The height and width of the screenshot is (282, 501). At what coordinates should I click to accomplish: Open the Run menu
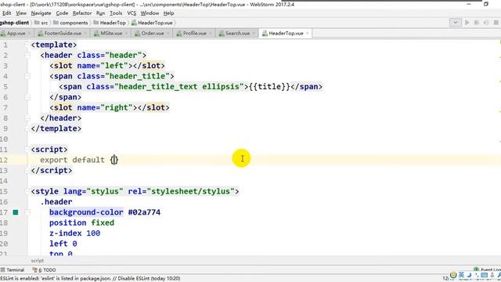100,13
